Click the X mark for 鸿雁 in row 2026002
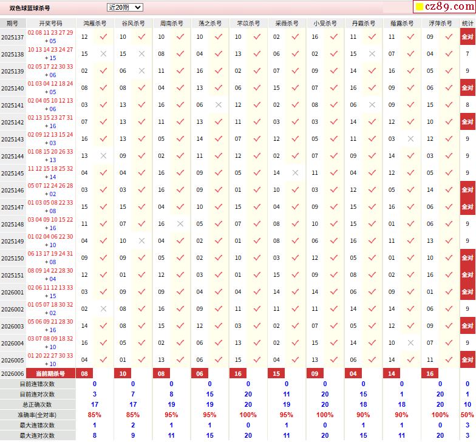 click(103, 309)
